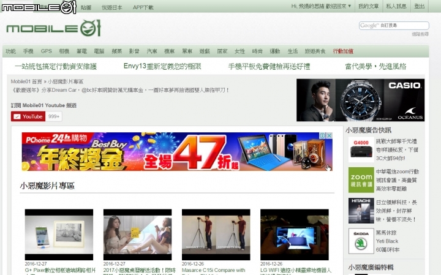Viewport: 441px width, 275px height.
Task: Open the 時尚 navigation menu
Action: coord(257,51)
